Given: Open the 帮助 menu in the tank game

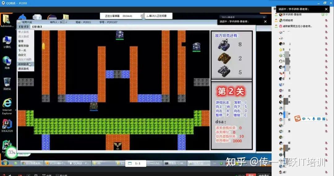Looking at the screenshot, I should (37, 27).
